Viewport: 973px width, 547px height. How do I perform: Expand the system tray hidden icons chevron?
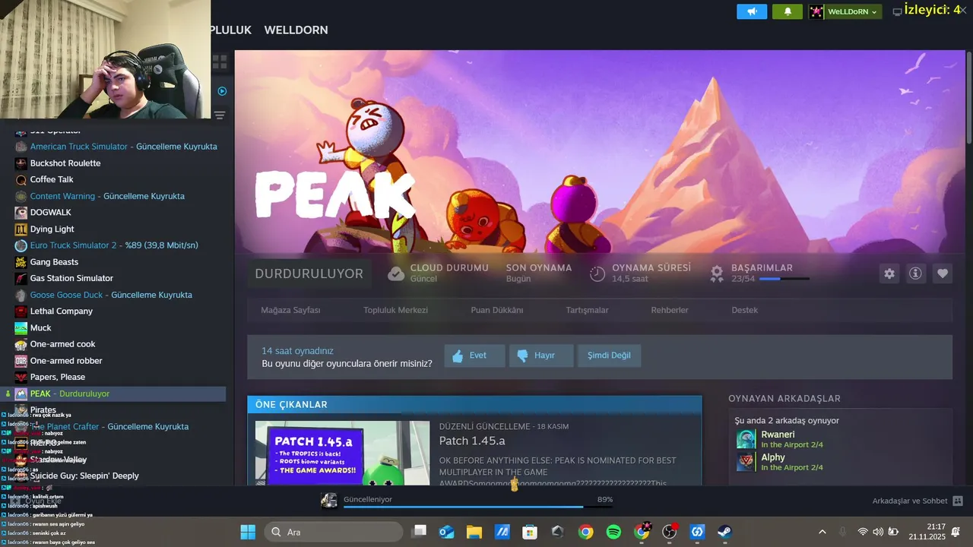point(822,532)
